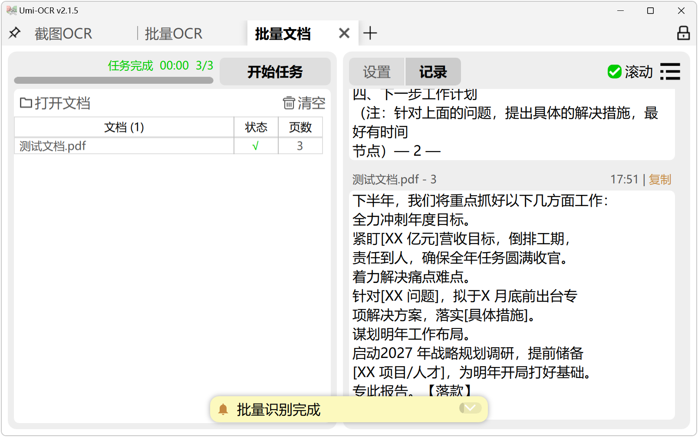Viewport: 698px width, 437px height.
Task: Copy the page 3 result via 复制
Action: tap(660, 179)
